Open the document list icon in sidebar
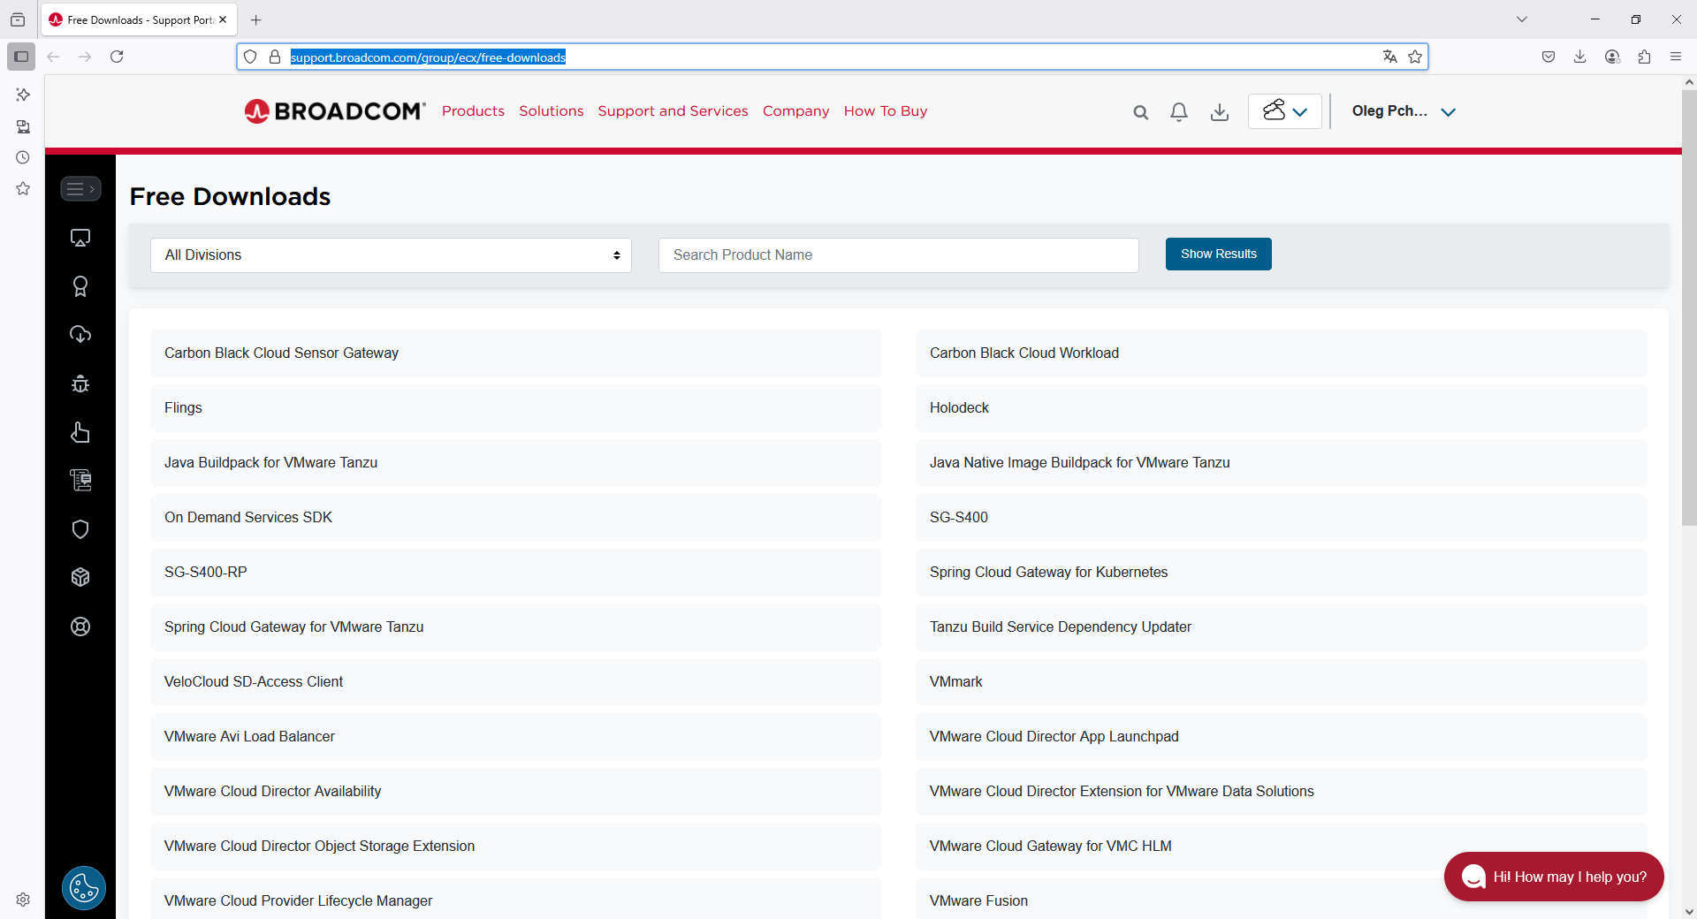 pyautogui.click(x=80, y=480)
